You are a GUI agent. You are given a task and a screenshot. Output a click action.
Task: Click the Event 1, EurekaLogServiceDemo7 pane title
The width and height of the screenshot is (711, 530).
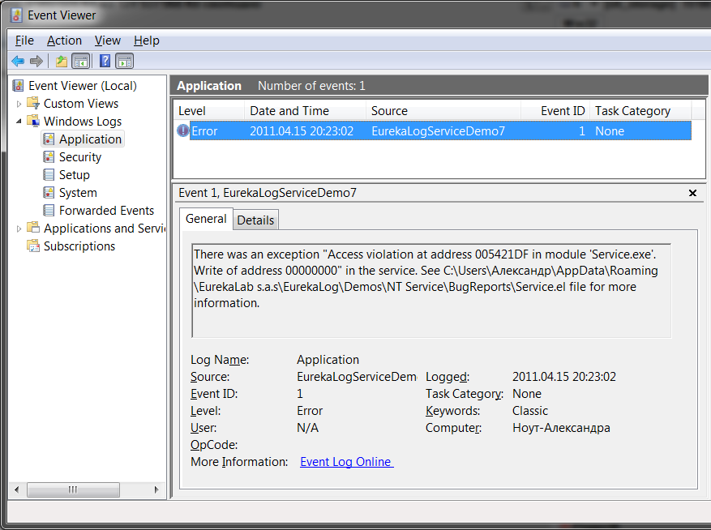click(x=268, y=193)
